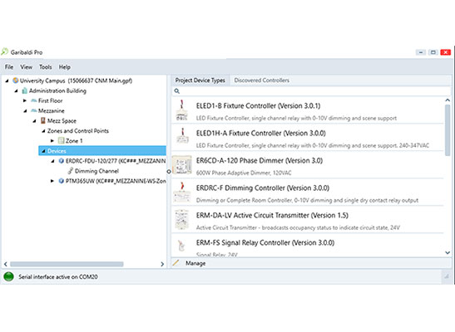Click the Manage pencil icon

pyautogui.click(x=176, y=263)
